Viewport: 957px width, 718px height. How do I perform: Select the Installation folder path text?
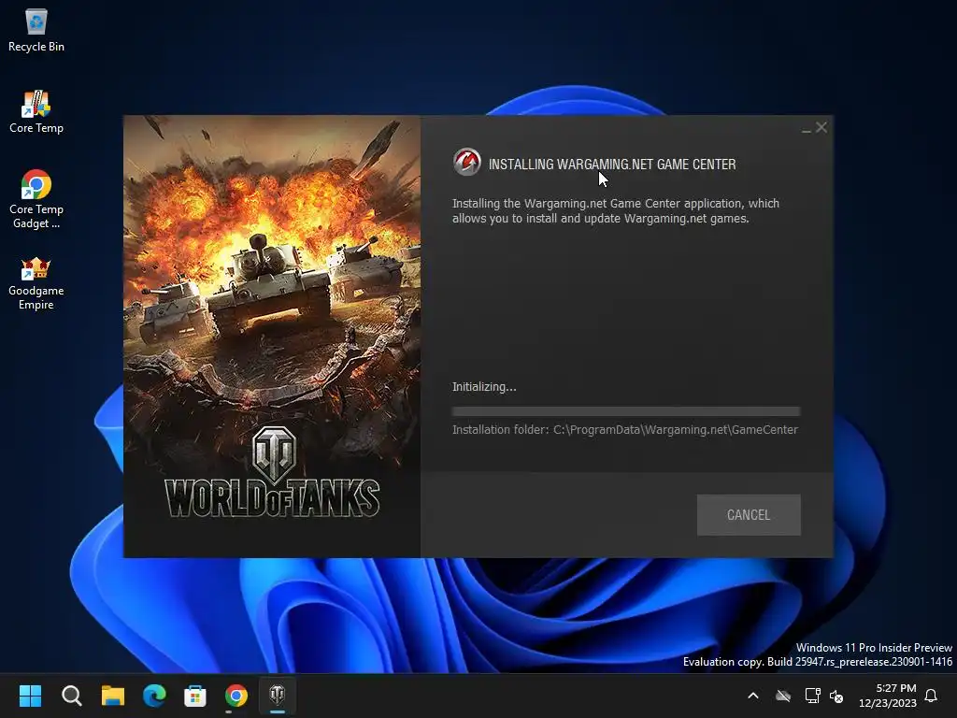(625, 430)
